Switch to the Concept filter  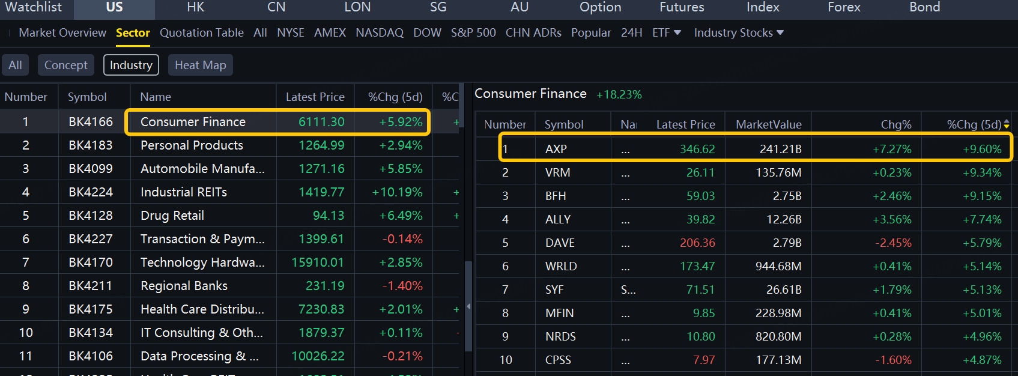pyautogui.click(x=65, y=65)
